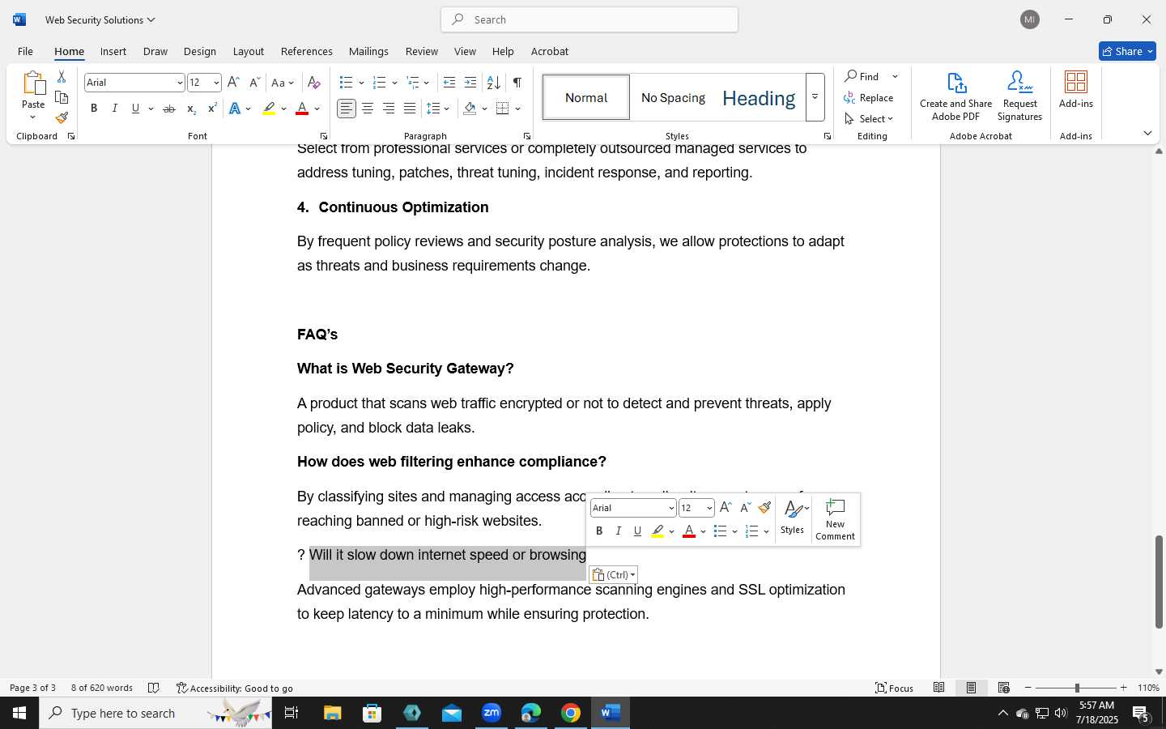Click Find in Editing group
Image resolution: width=1166 pixels, height=729 pixels.
862,76
